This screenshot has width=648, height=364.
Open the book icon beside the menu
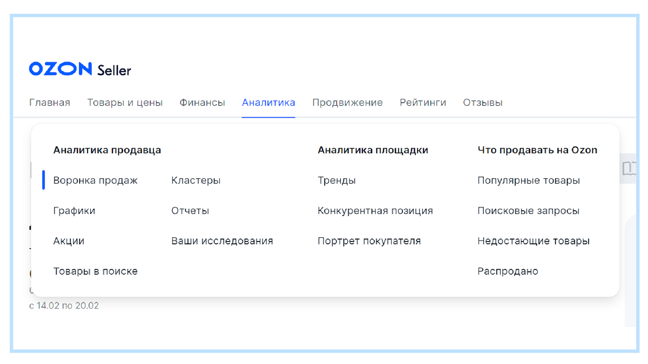click(x=629, y=168)
